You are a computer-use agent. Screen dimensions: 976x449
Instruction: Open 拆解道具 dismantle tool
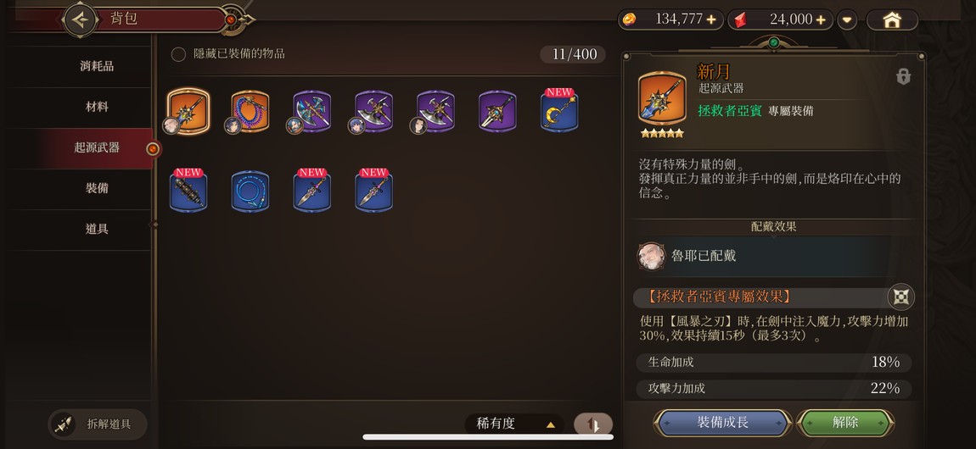click(98, 424)
